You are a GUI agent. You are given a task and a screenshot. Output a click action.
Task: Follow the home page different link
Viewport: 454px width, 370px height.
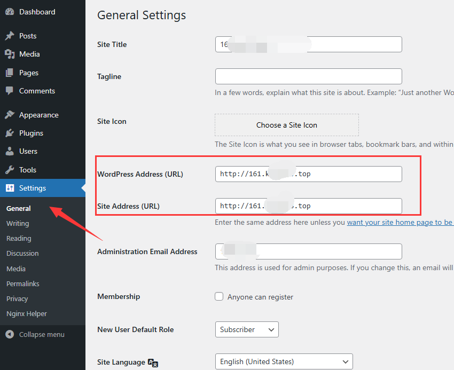400,222
